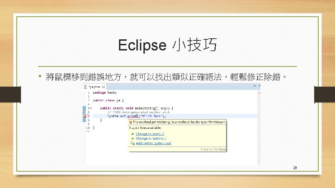Click the TODO Auto-generated method stub comment

pos(139,112)
